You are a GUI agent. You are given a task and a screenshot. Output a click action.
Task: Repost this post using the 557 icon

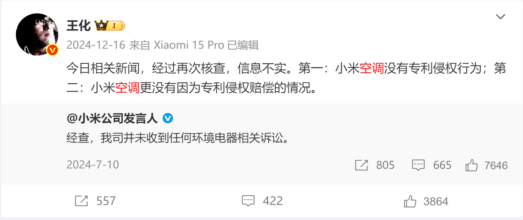coord(81,201)
